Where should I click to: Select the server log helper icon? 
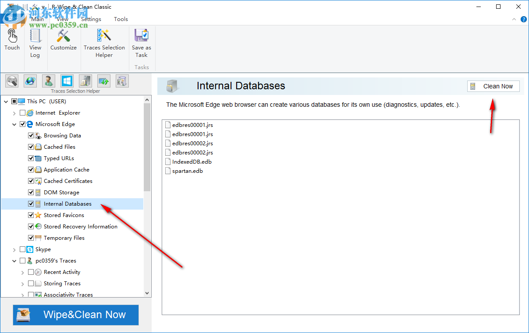point(85,81)
